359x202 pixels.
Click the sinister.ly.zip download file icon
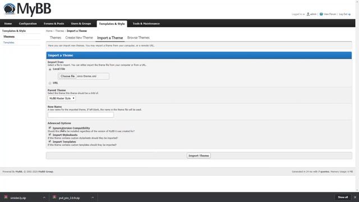point(6,198)
